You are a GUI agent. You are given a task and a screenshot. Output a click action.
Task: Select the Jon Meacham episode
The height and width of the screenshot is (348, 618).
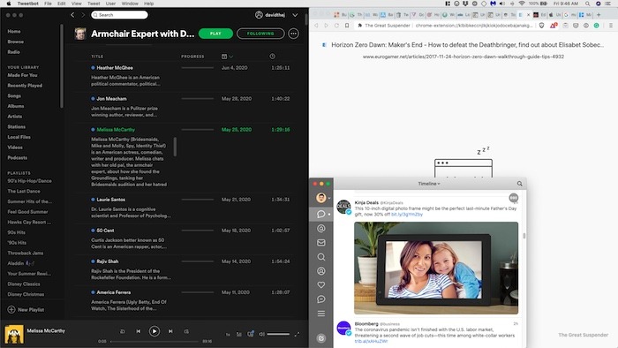tap(111, 99)
